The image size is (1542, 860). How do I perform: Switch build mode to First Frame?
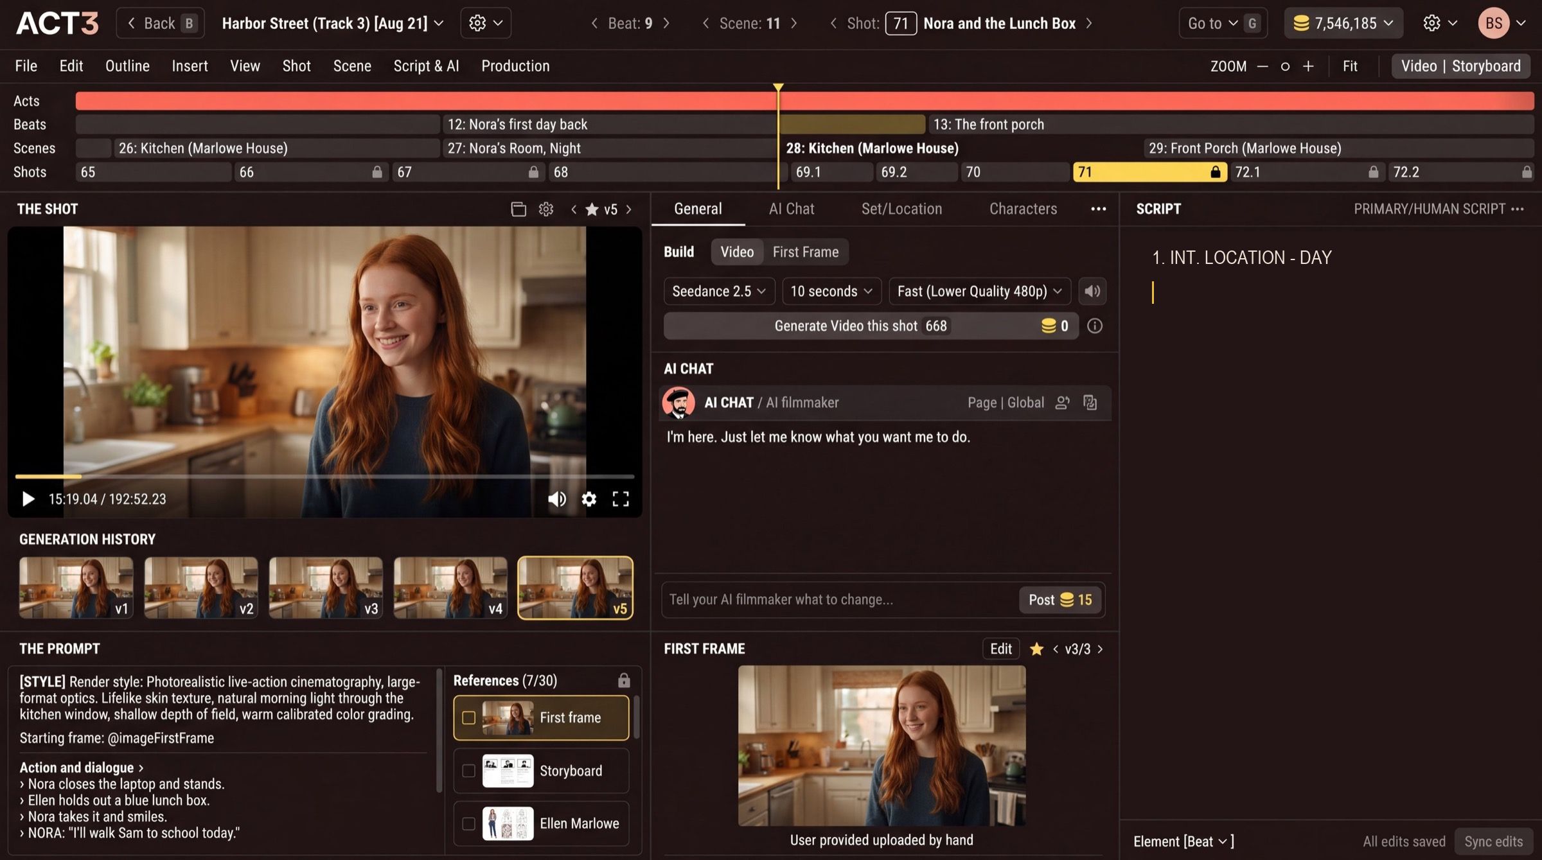tap(805, 252)
